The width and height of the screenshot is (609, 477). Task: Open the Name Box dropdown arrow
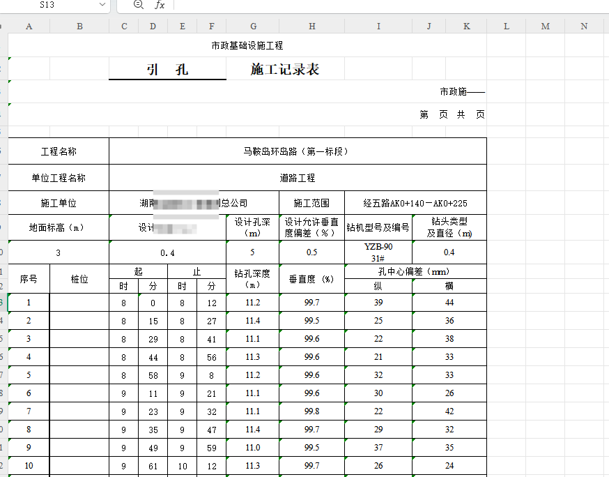102,5
